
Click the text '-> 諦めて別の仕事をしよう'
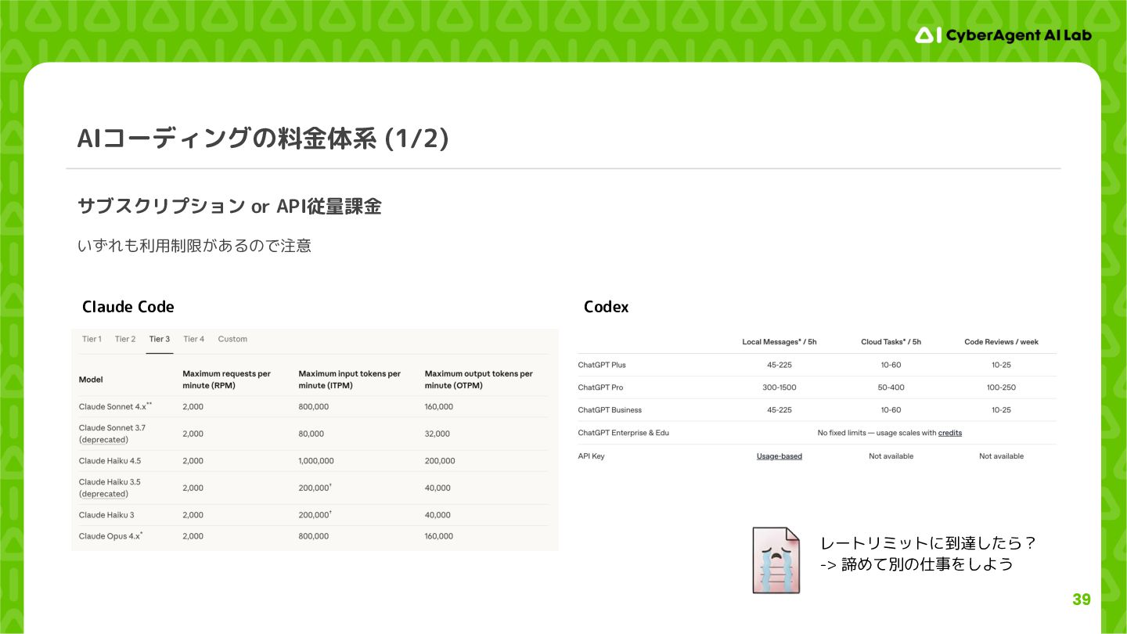[x=916, y=564]
